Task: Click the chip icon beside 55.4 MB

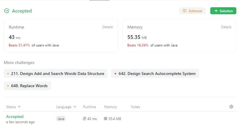Action: 106,119
